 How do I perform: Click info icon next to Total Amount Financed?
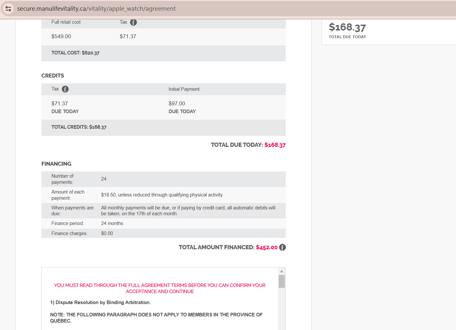[283, 247]
